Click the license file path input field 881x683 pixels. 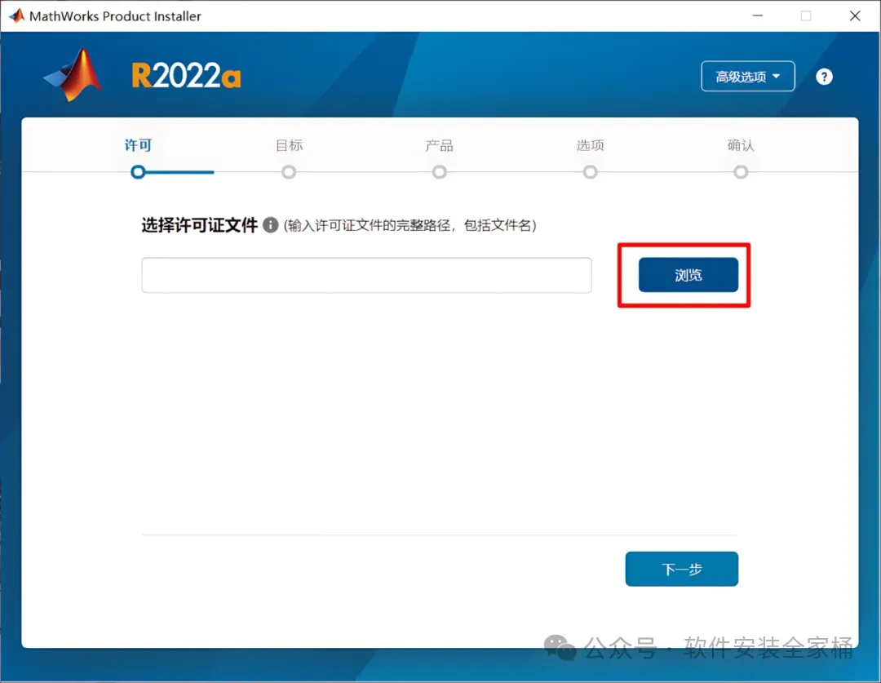click(x=366, y=276)
